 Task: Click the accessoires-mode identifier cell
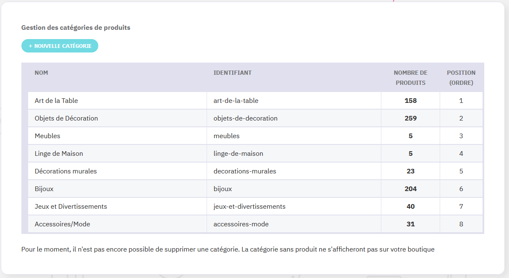[241, 224]
